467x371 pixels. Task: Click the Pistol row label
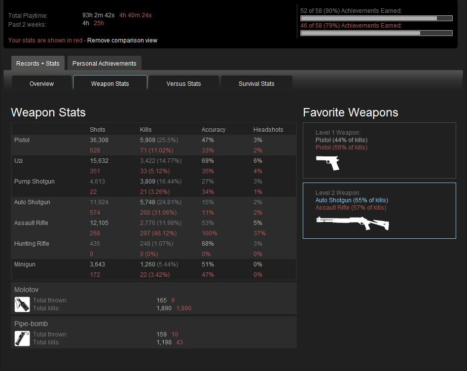point(22,140)
